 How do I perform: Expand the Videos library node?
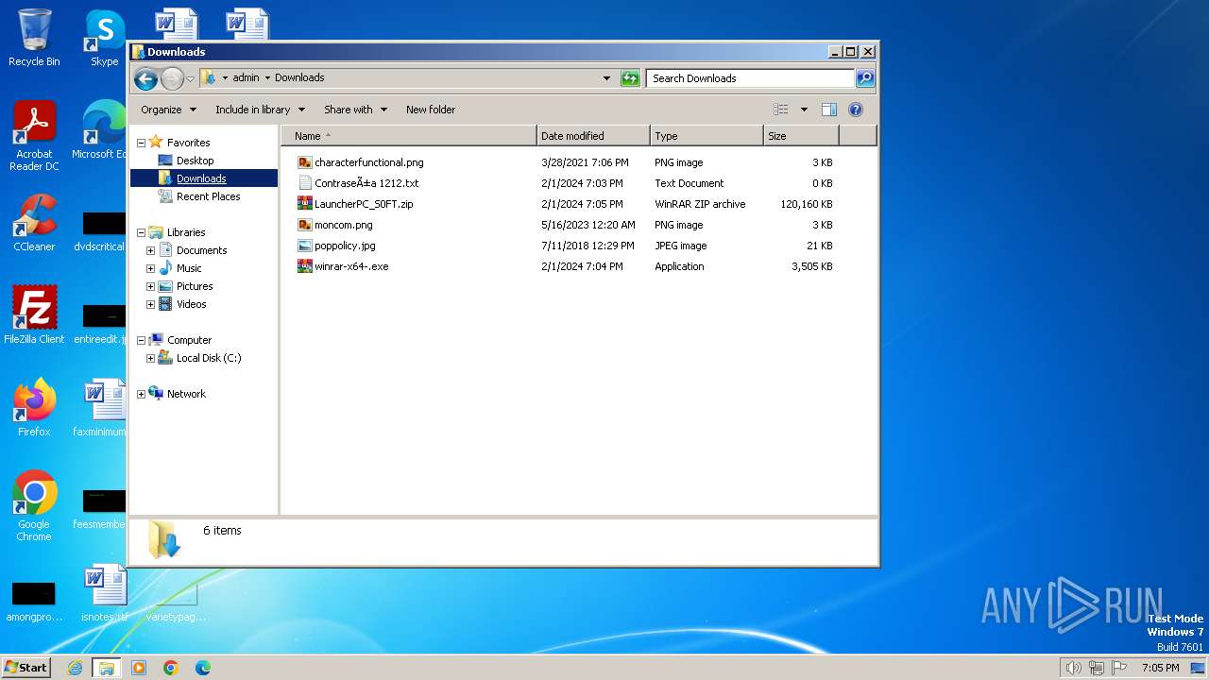click(150, 305)
